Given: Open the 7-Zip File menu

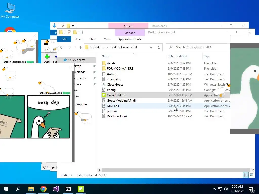Looking at the screenshot, I should (x=46, y=50).
